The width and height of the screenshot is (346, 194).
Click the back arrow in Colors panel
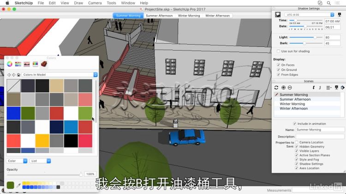click(9, 75)
